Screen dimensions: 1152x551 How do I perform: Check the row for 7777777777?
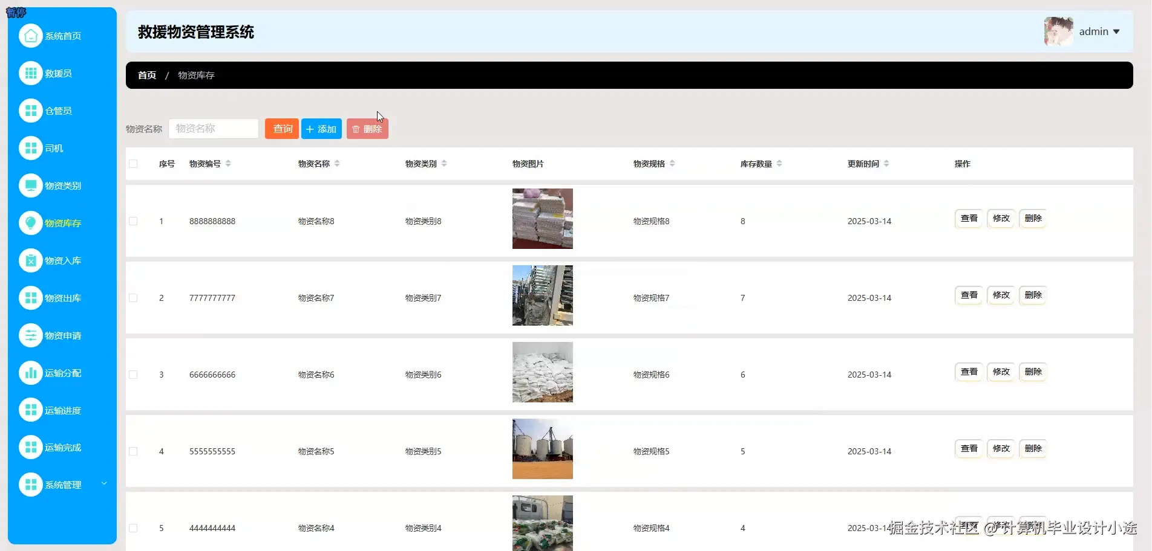point(133,298)
